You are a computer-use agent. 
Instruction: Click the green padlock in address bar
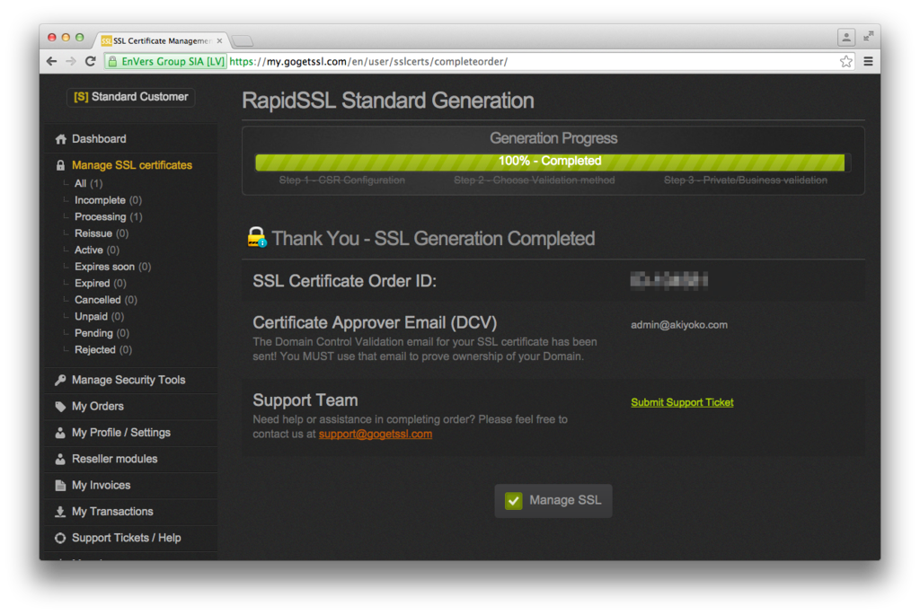click(x=112, y=61)
